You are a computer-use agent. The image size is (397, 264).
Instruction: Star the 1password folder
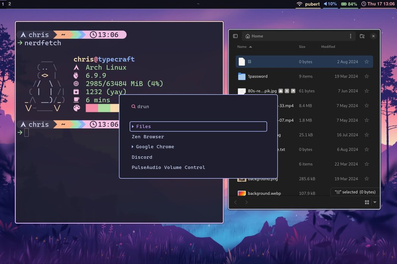(366, 77)
